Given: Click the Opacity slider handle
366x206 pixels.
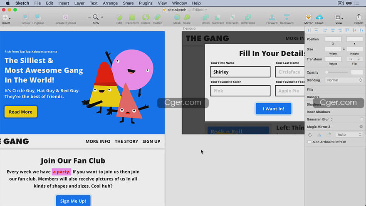Looking at the screenshot, I should click(327, 72).
